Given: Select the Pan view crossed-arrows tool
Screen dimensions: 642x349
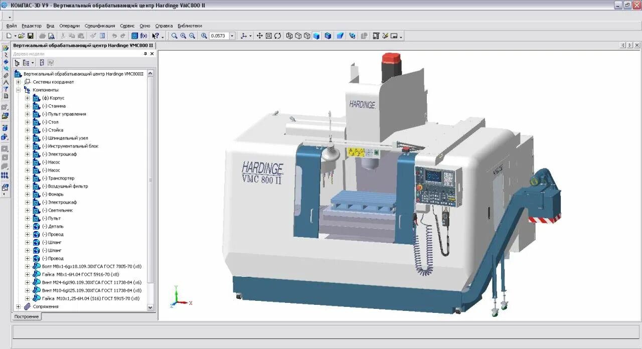Looking at the screenshot, I should 259,36.
